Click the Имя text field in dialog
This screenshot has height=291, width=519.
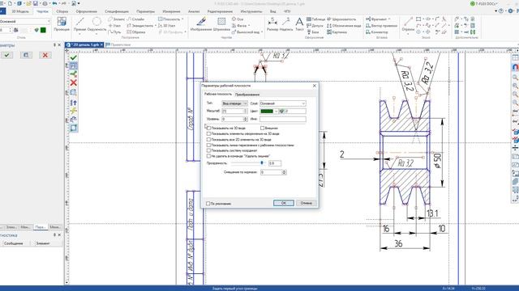pos(283,119)
